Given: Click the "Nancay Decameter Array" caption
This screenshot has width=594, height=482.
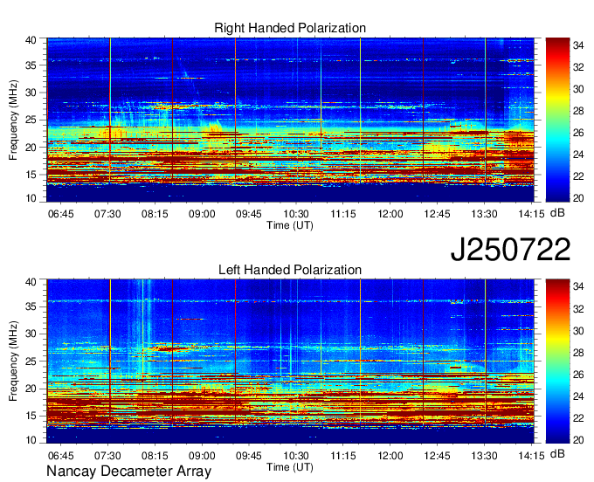Looking at the screenshot, I should pos(128,471).
